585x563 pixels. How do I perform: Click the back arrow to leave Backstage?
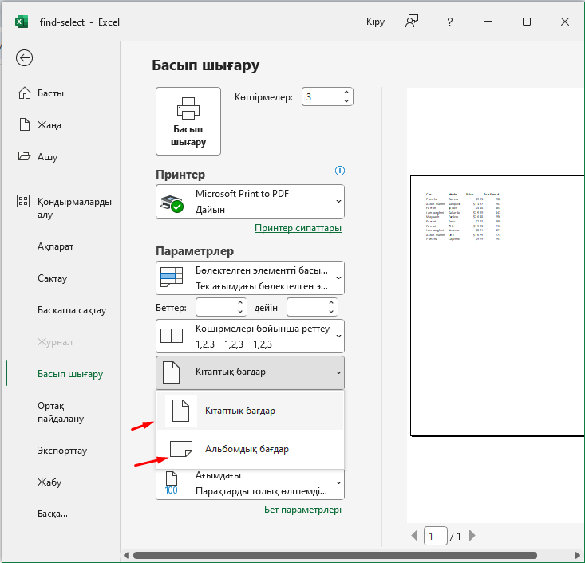pos(24,57)
